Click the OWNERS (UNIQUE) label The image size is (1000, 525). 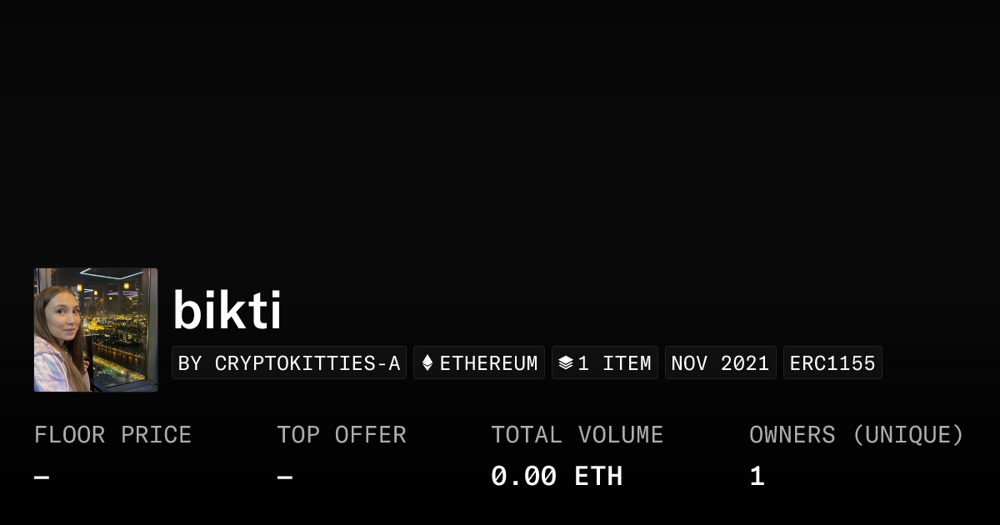856,435
